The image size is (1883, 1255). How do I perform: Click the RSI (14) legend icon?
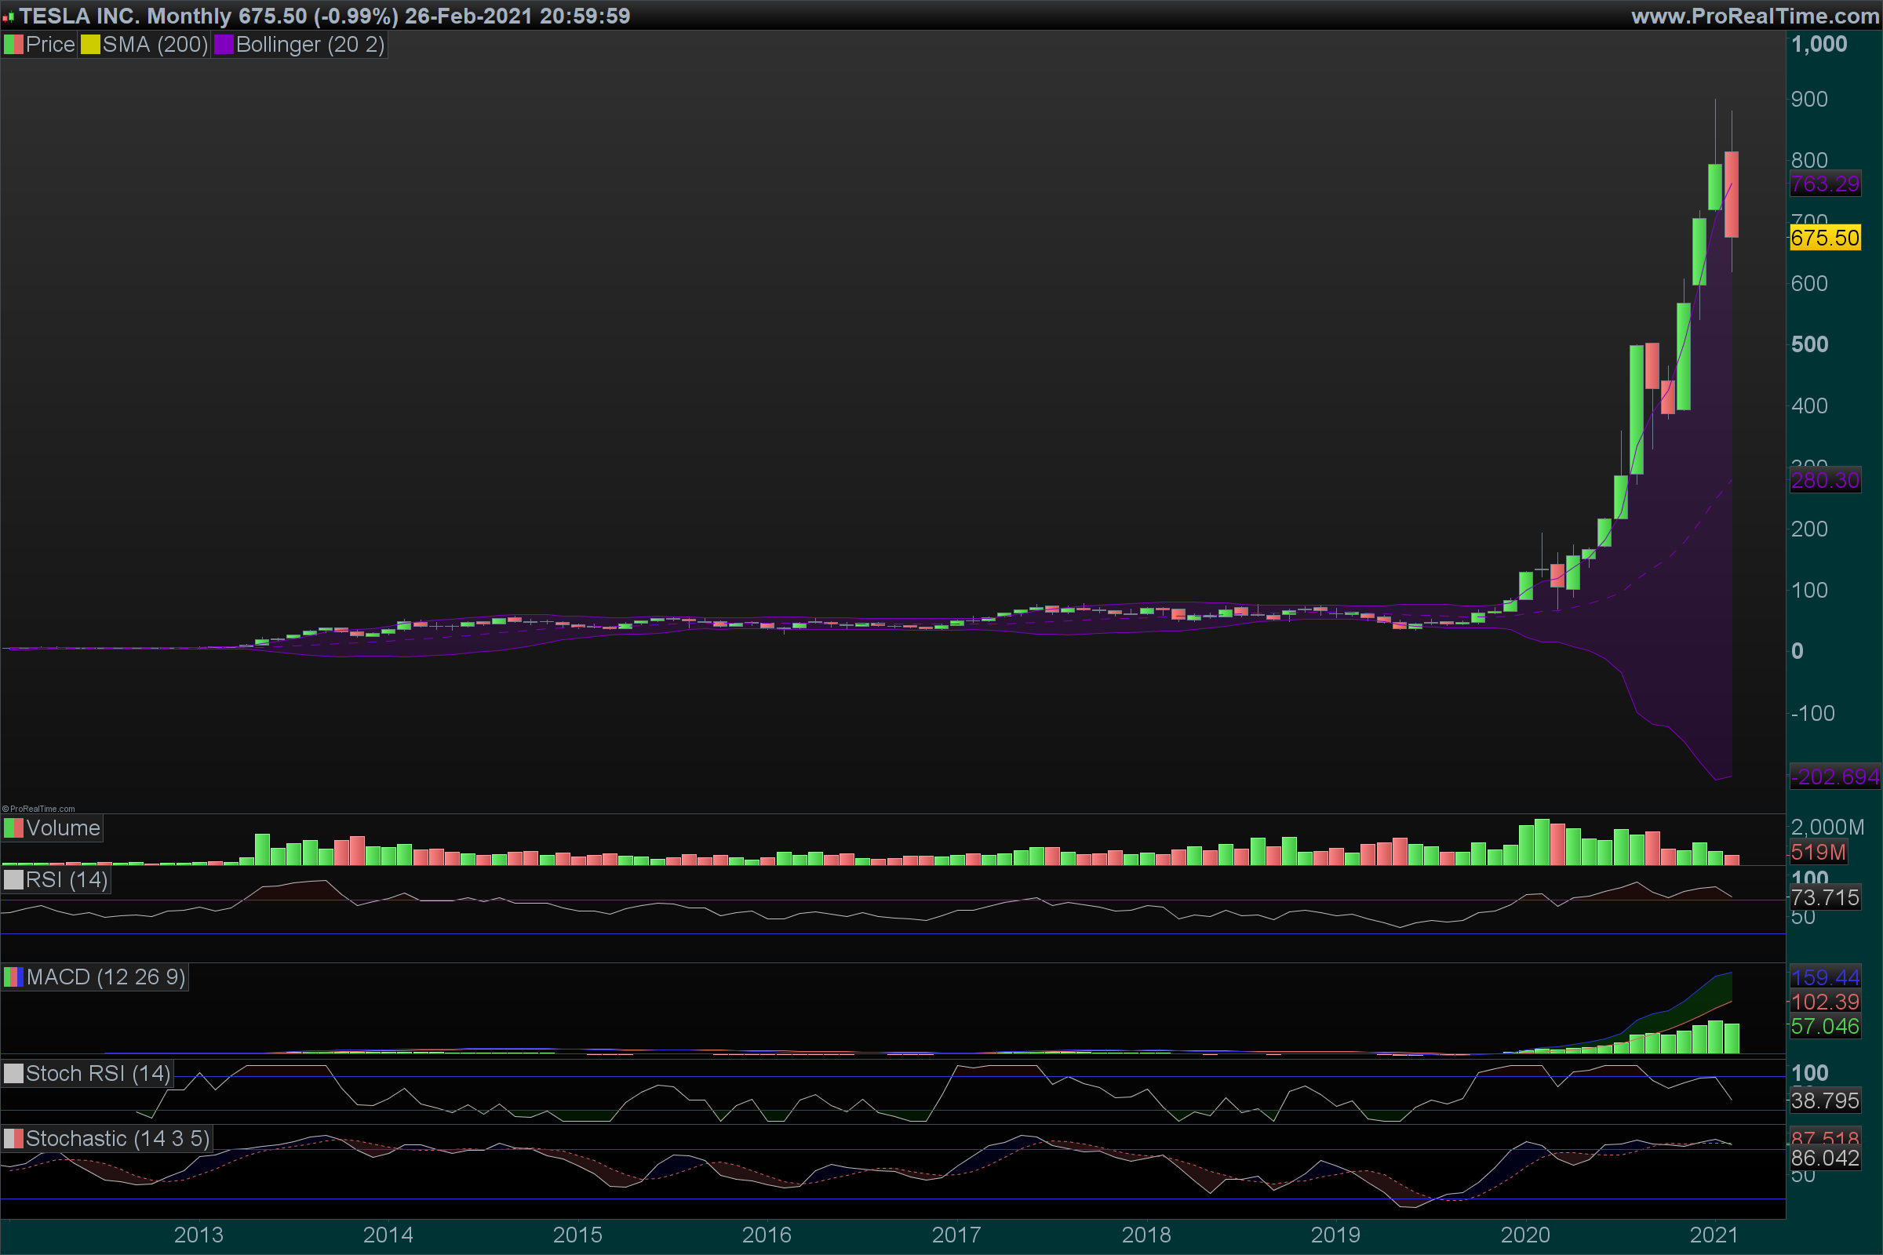[13, 880]
